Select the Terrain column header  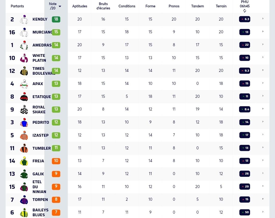click(221, 6)
